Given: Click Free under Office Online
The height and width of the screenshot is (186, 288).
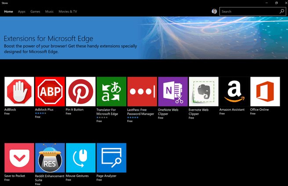Looking at the screenshot, I should tap(253, 114).
